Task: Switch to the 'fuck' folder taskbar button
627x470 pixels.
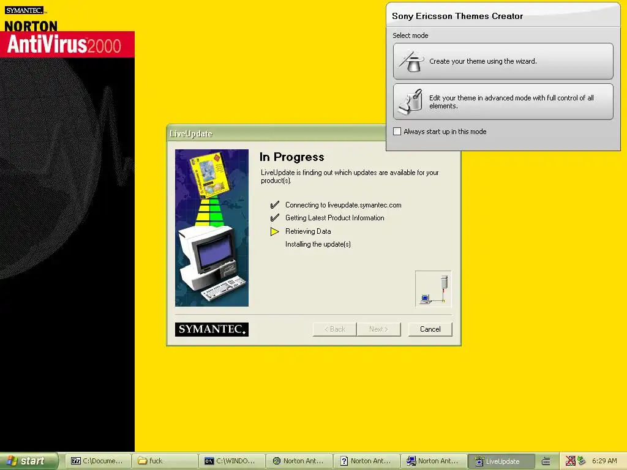Action: [x=165, y=461]
